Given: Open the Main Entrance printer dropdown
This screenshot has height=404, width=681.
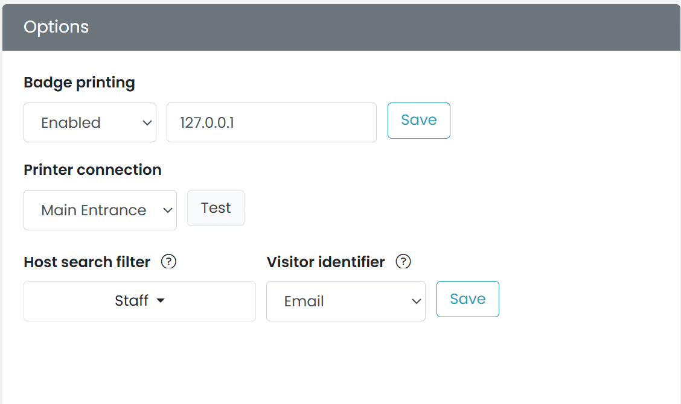Looking at the screenshot, I should coord(100,210).
